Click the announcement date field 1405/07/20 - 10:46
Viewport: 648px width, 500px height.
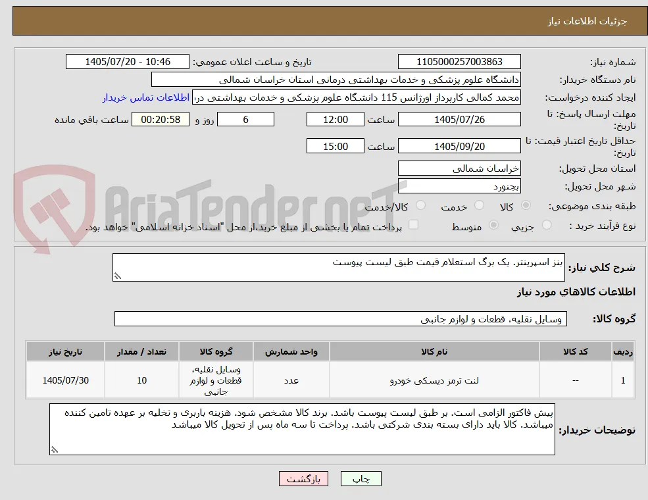pos(127,62)
